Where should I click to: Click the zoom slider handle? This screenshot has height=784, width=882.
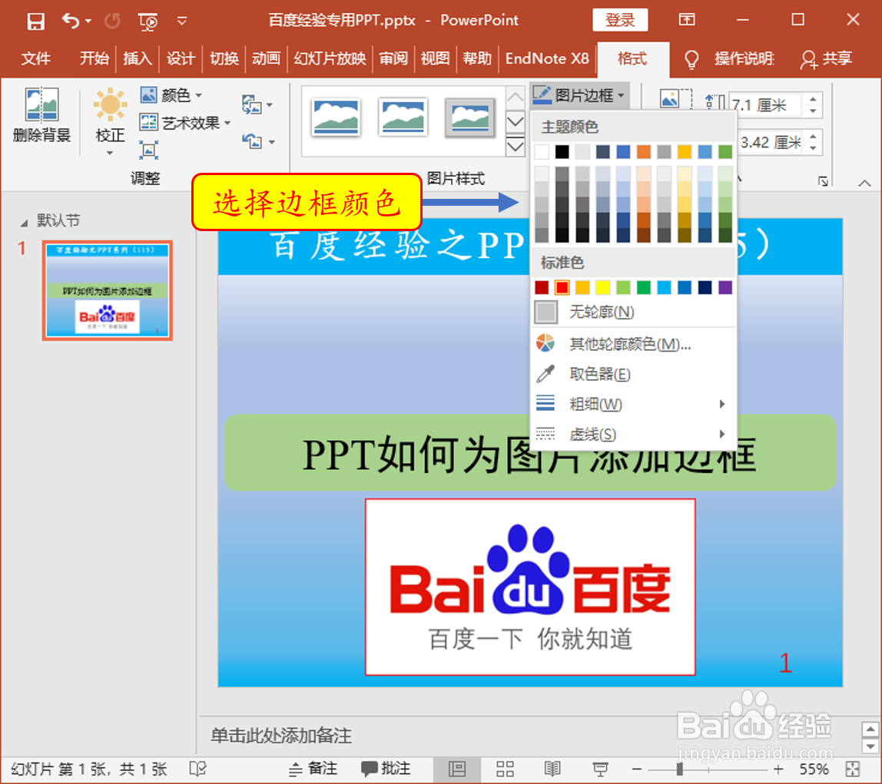(x=680, y=769)
